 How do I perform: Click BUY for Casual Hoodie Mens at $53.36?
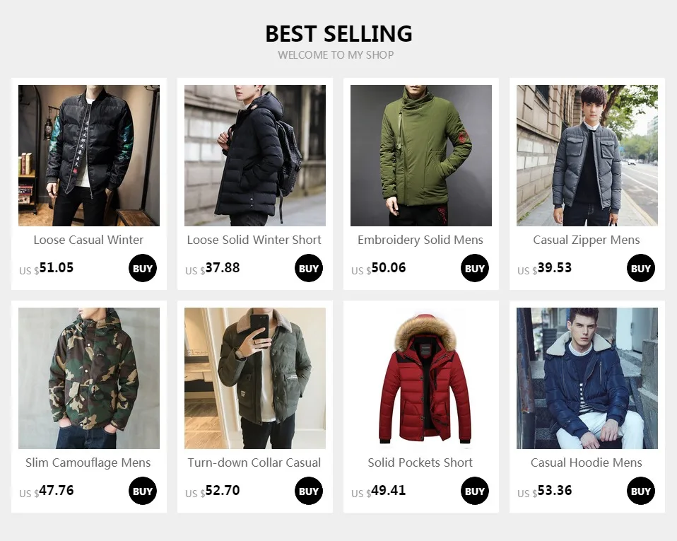click(641, 491)
